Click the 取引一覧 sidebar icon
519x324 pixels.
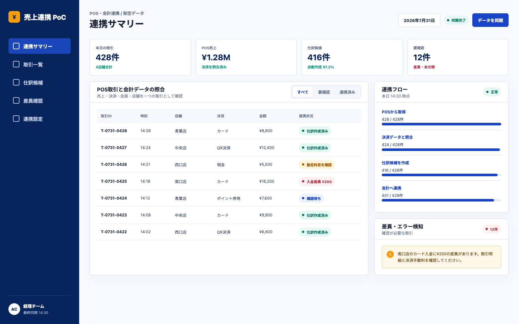click(16, 64)
